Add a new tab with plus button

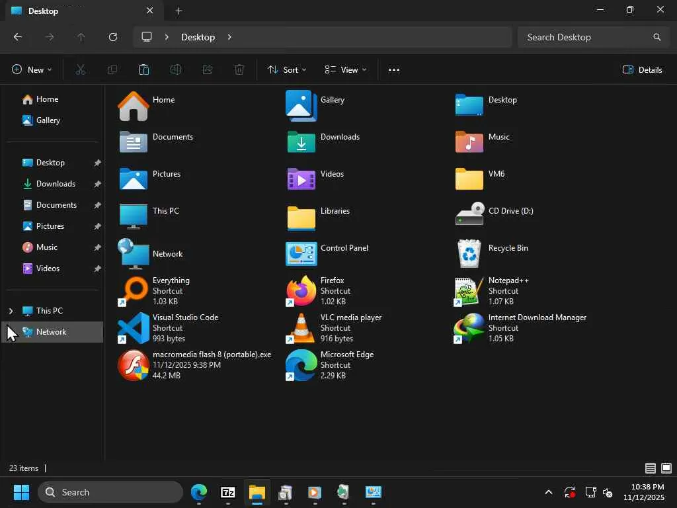point(179,11)
